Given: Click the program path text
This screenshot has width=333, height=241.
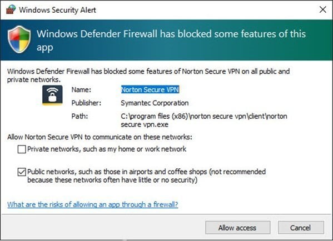Looking at the screenshot, I should [x=204, y=120].
